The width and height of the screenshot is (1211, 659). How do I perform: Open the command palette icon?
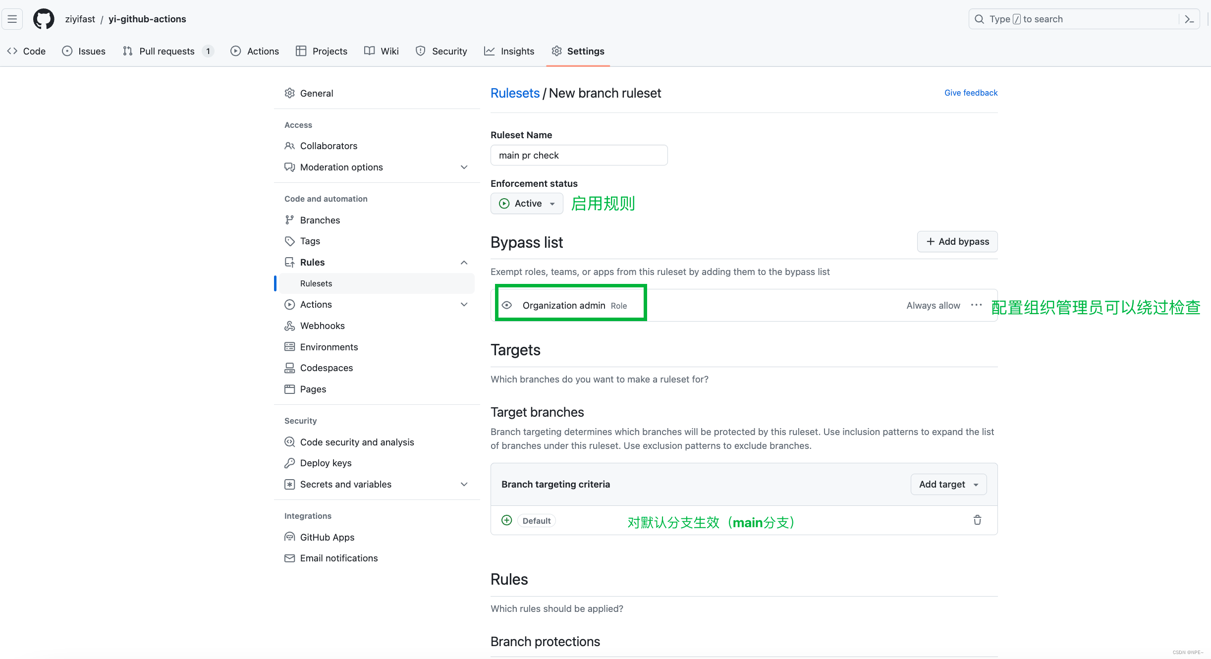pyautogui.click(x=1189, y=19)
